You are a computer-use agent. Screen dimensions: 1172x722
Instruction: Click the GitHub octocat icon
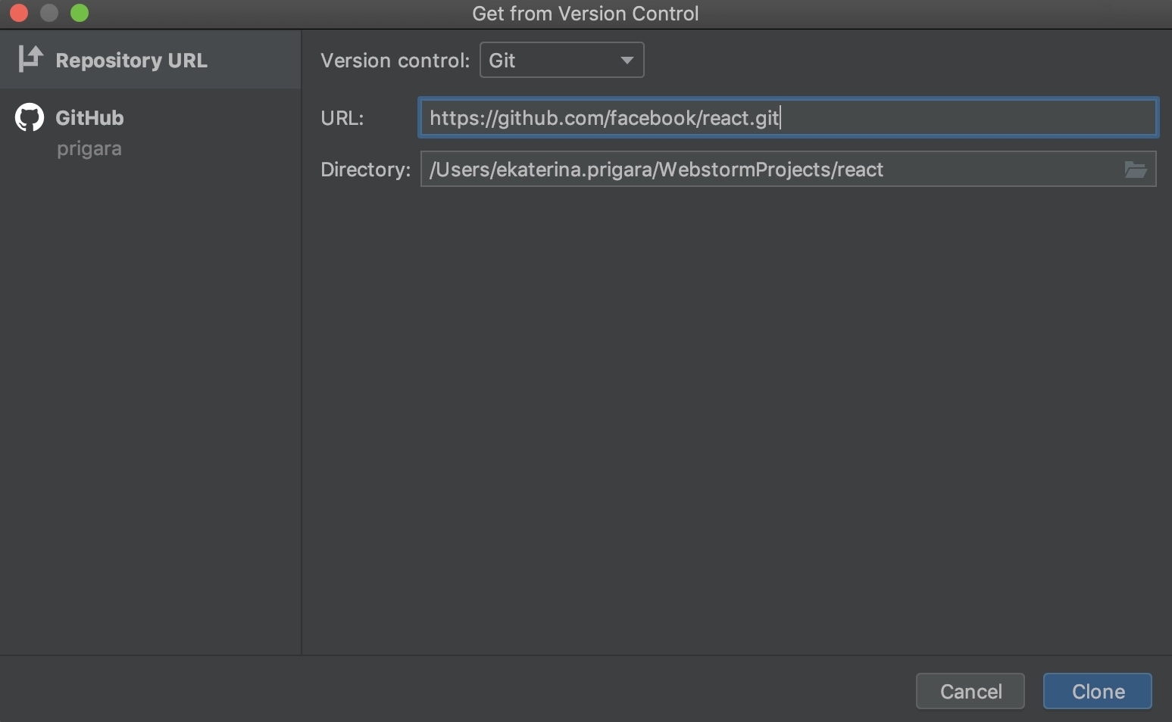[x=30, y=117]
